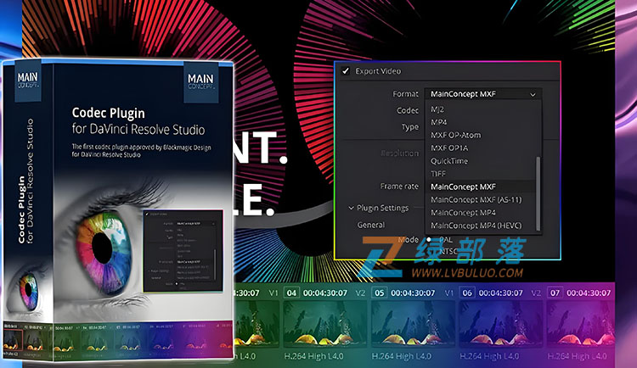Choose QuickTime format option
The image size is (637, 368).
pyautogui.click(x=449, y=161)
